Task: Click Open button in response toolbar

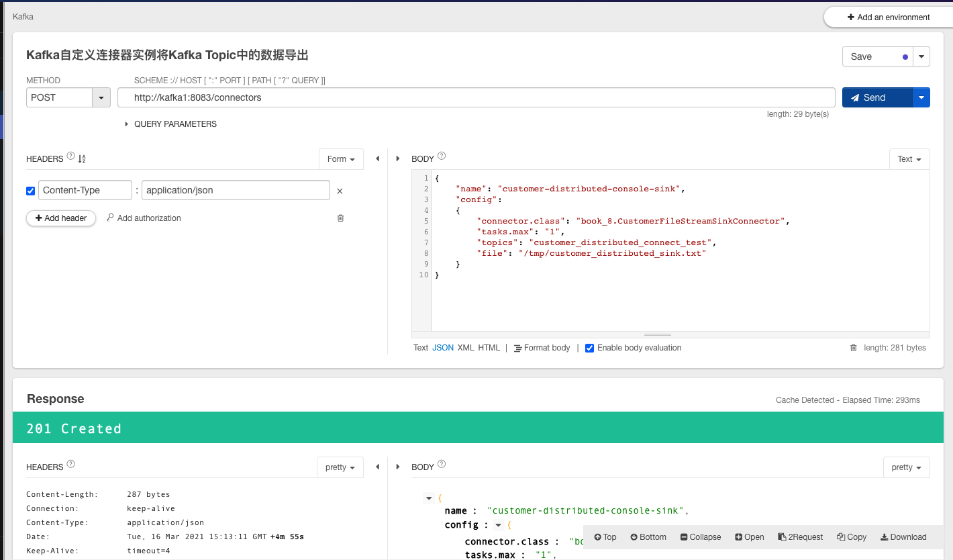Action: coord(750,537)
